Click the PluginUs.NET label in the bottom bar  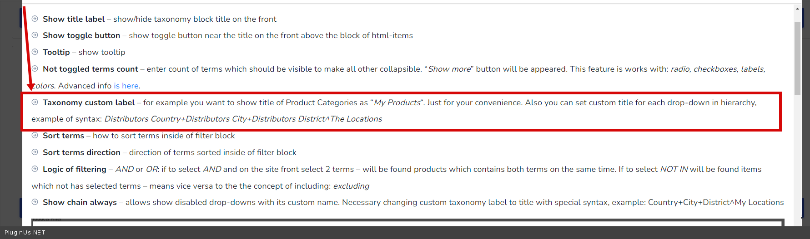click(x=25, y=233)
